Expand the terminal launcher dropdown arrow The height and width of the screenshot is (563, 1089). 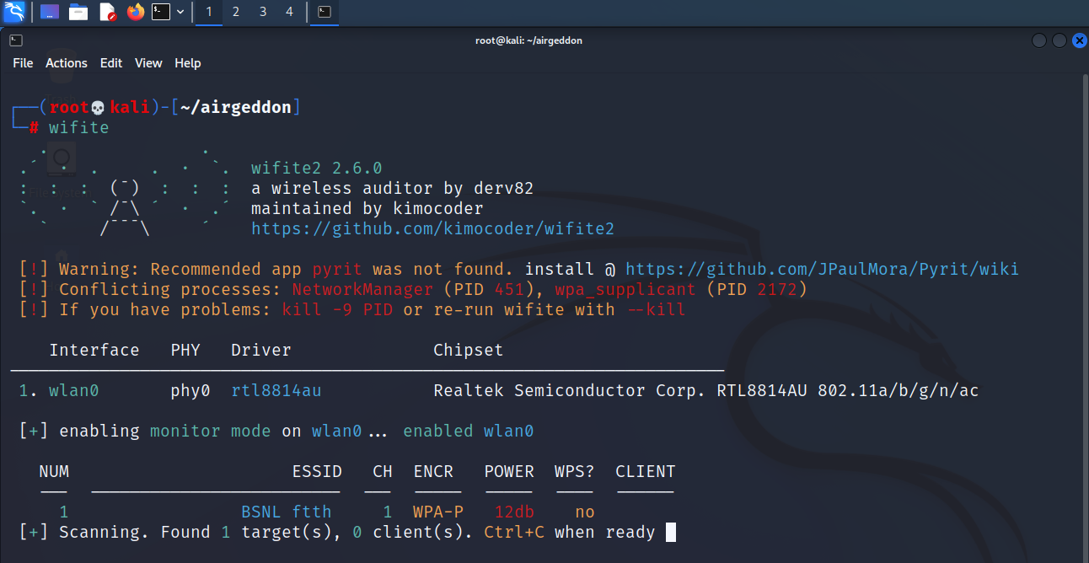click(x=180, y=12)
